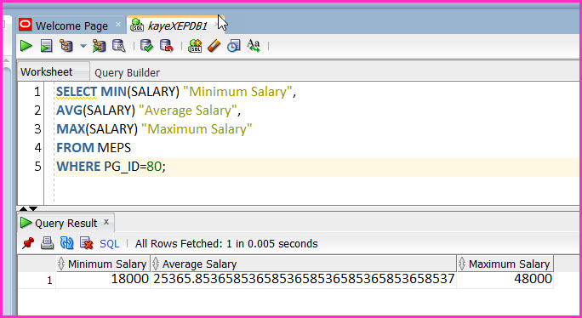Commit changes with the green check database icon
Screen dimensions: 582x318
click(x=146, y=46)
